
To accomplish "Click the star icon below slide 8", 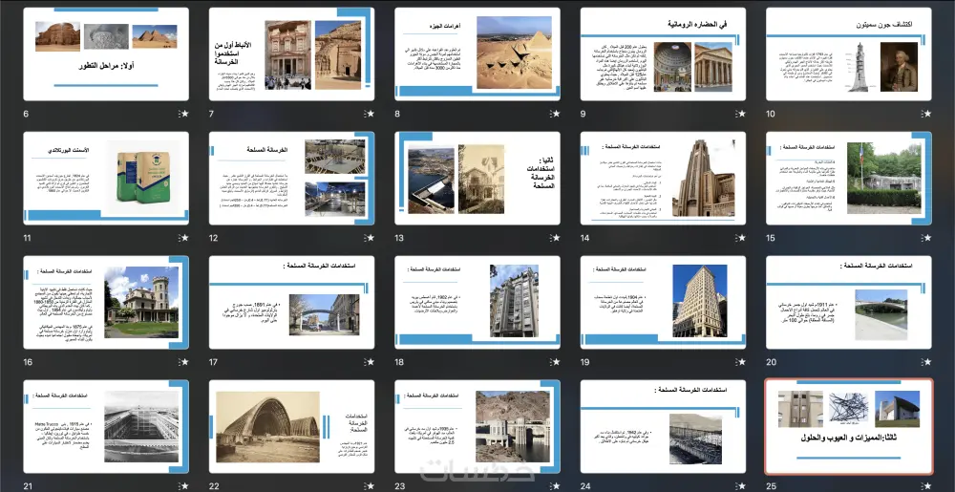I will [x=555, y=114].
